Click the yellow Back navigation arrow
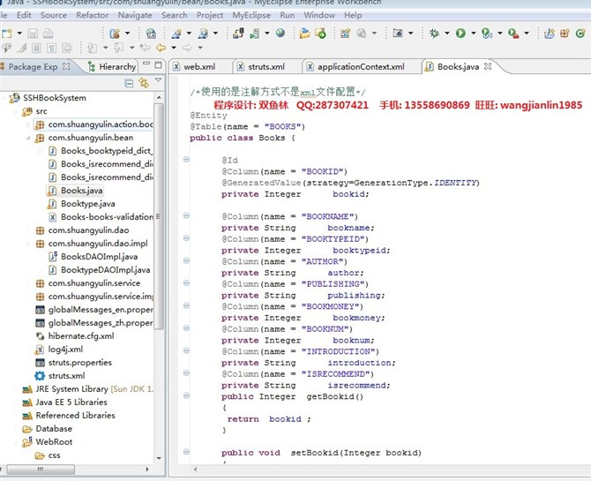Viewport: 591px width, 481px height. (161, 48)
